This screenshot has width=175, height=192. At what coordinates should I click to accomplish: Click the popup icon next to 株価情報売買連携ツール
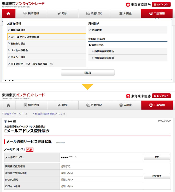[64, 114]
